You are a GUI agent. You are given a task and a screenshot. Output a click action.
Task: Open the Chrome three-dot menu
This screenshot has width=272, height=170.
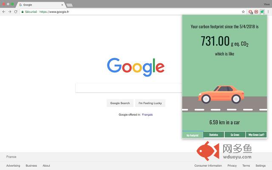(x=268, y=12)
